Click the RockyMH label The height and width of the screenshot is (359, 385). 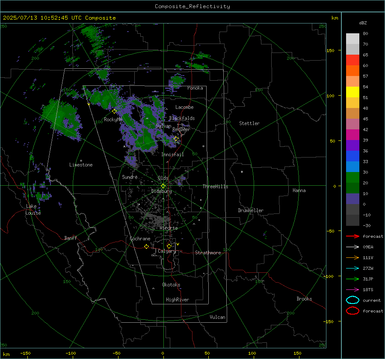(113, 120)
